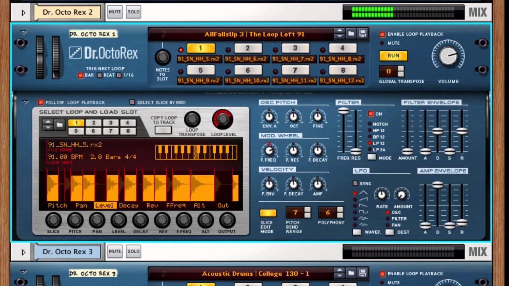Image resolution: width=509 pixels, height=286 pixels.
Task: Turn the Slice selection knob
Action: click(x=54, y=220)
